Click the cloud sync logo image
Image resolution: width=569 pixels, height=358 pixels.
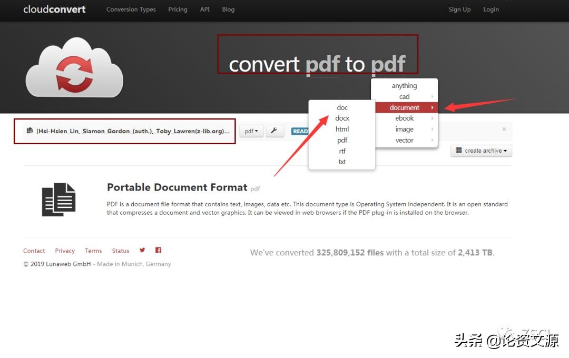pyautogui.click(x=74, y=68)
